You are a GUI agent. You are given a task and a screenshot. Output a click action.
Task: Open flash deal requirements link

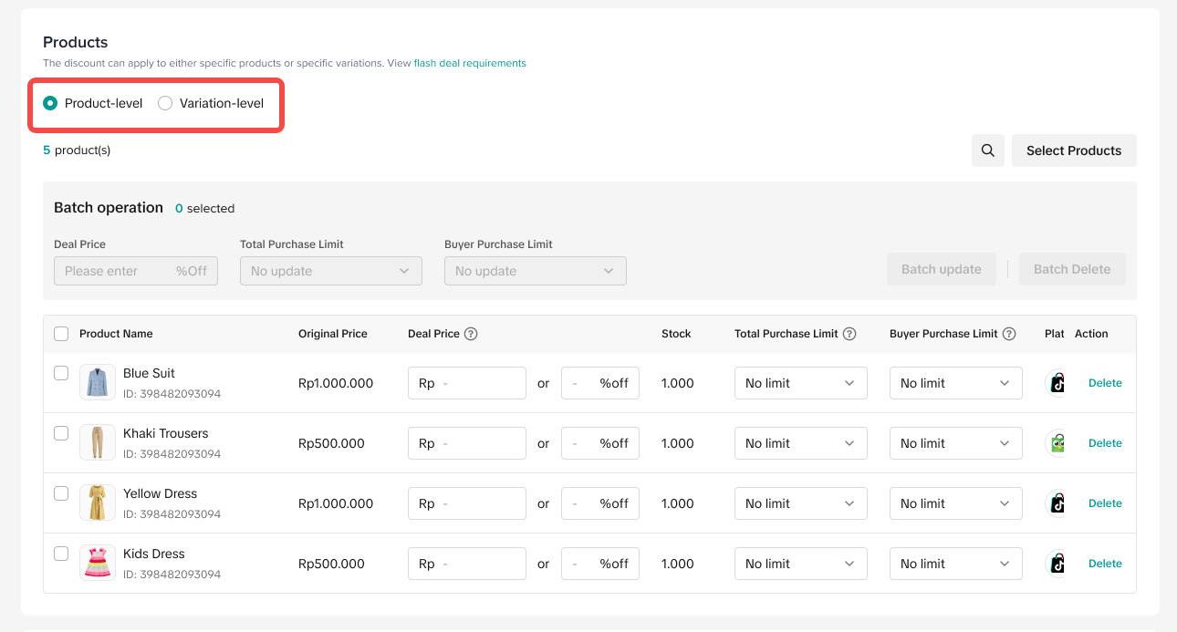pos(470,63)
